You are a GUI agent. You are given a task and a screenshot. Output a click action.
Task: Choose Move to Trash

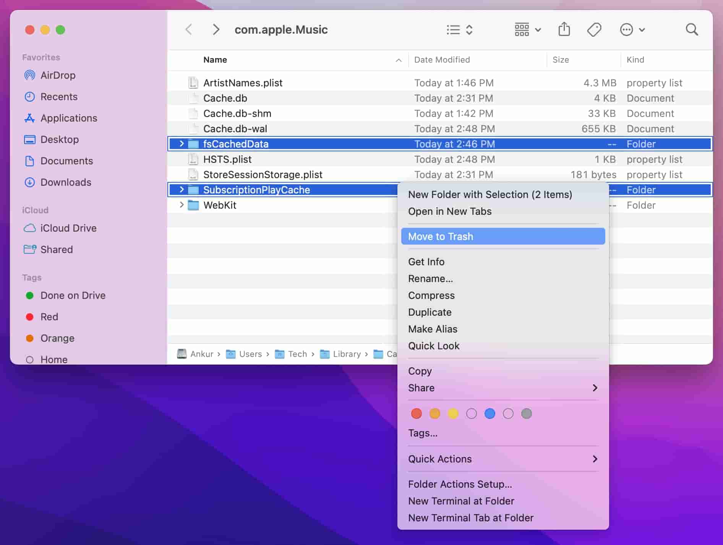click(x=503, y=237)
